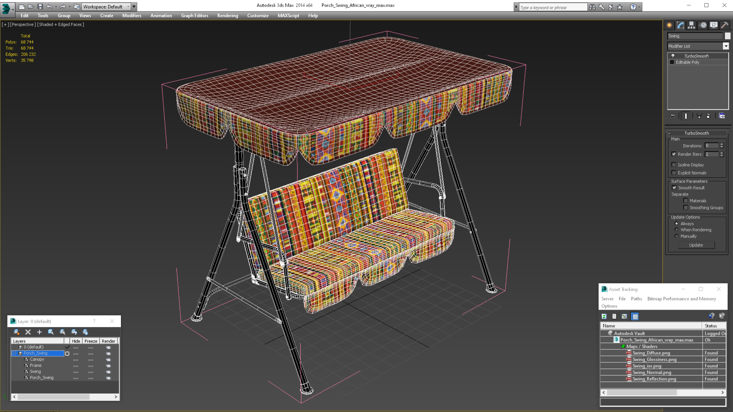This screenshot has width=733, height=412.
Task: Make the Porch_Swing layer current via its box
Action: 67,354
